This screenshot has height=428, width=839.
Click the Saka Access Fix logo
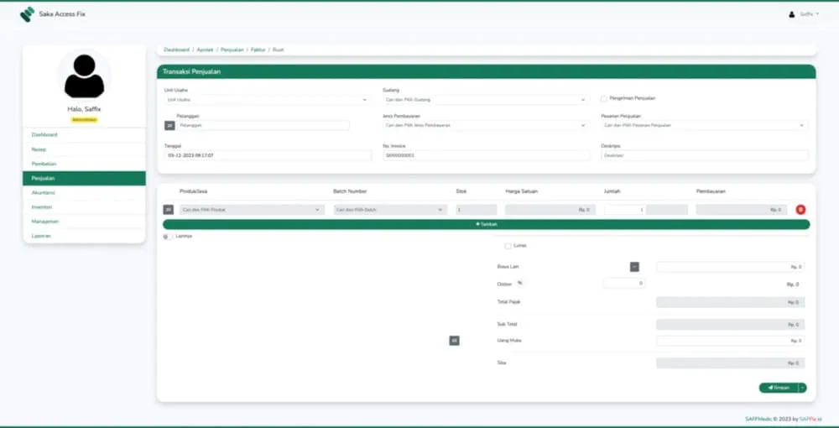(x=27, y=14)
